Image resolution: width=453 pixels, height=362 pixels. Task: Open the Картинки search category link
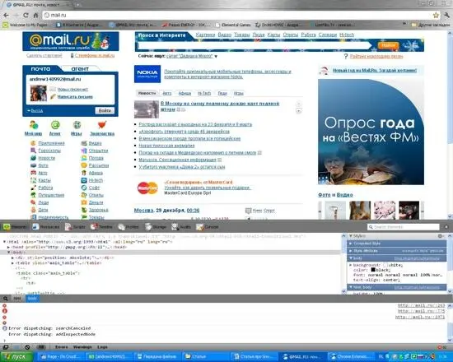(205, 35)
